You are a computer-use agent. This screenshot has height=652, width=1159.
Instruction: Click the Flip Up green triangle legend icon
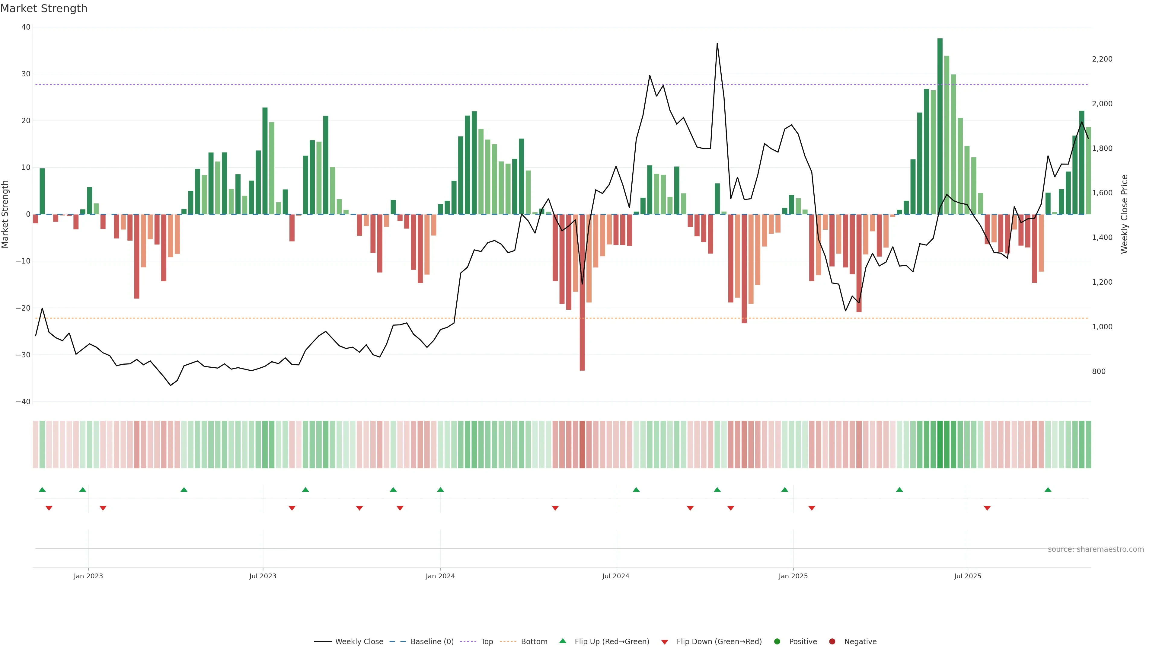point(562,641)
